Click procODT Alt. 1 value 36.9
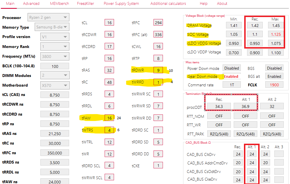290x184 pixels. pos(245,106)
